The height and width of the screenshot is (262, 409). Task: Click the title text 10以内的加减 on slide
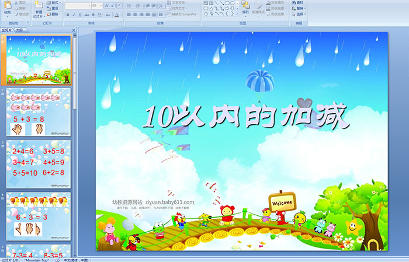coord(246,116)
